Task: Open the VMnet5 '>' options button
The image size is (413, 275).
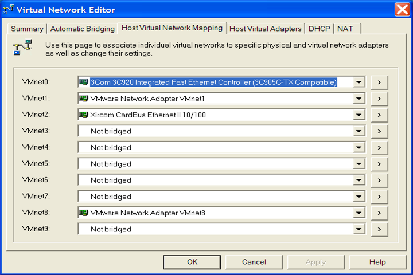Action: (379, 164)
